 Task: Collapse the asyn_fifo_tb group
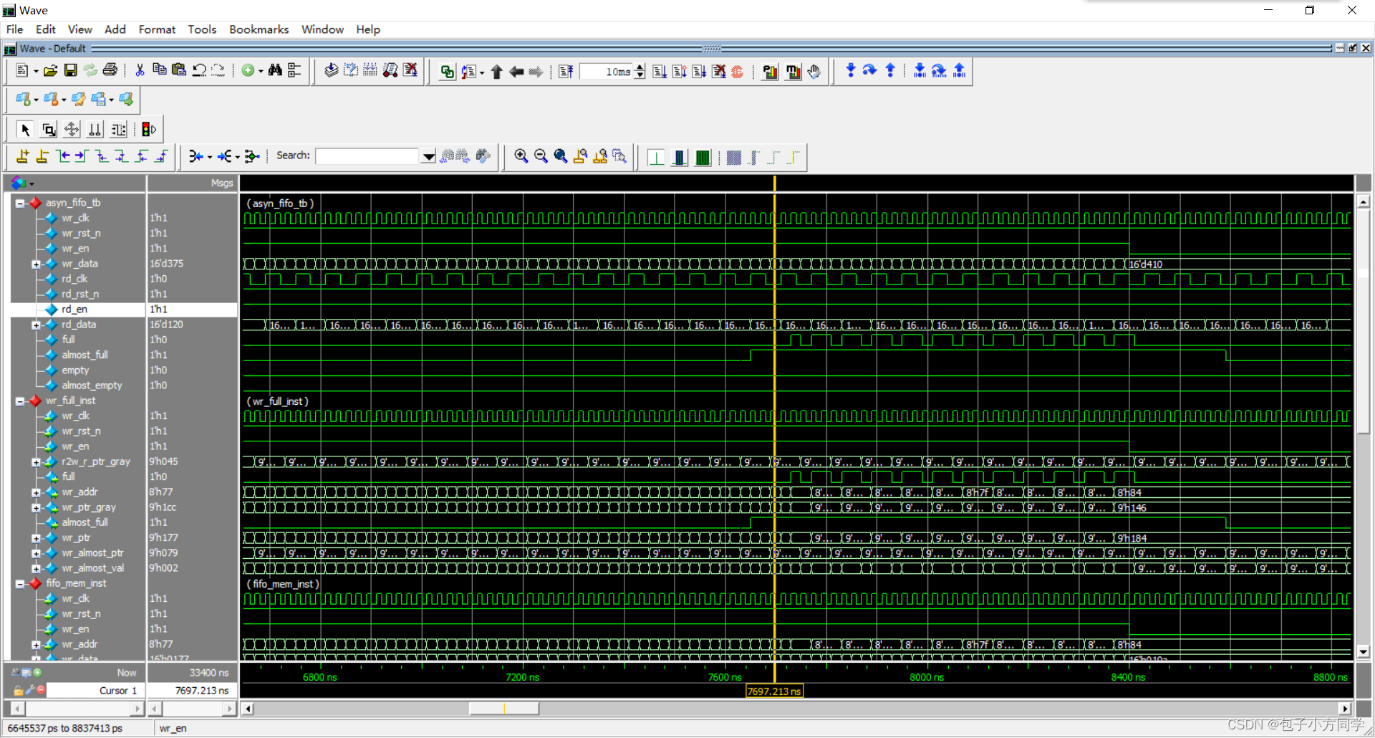pyautogui.click(x=20, y=203)
